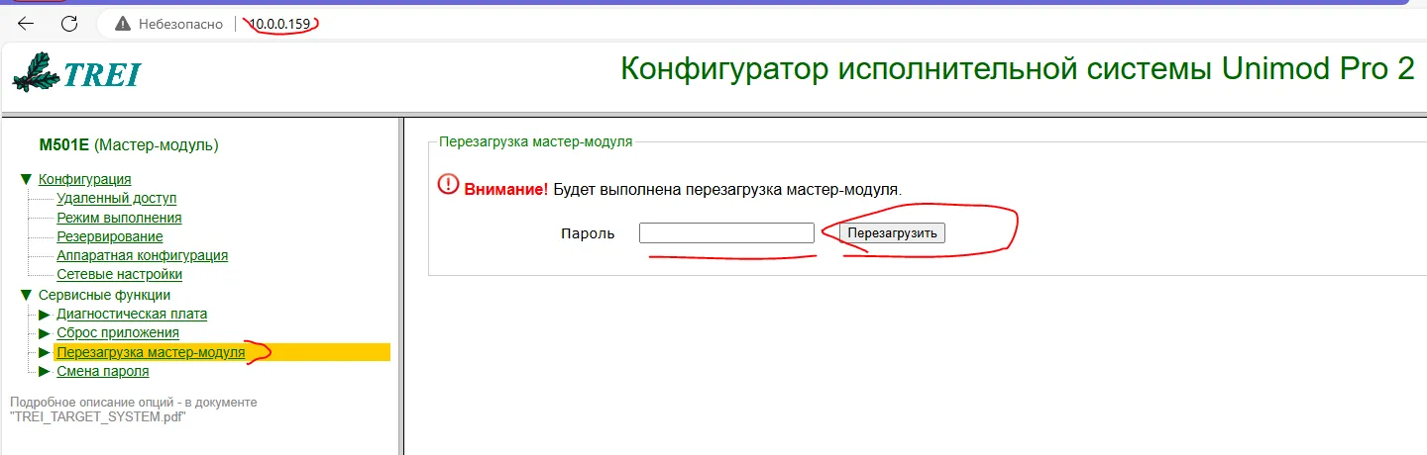
Task: Click the Пароль password field
Action: pos(726,232)
